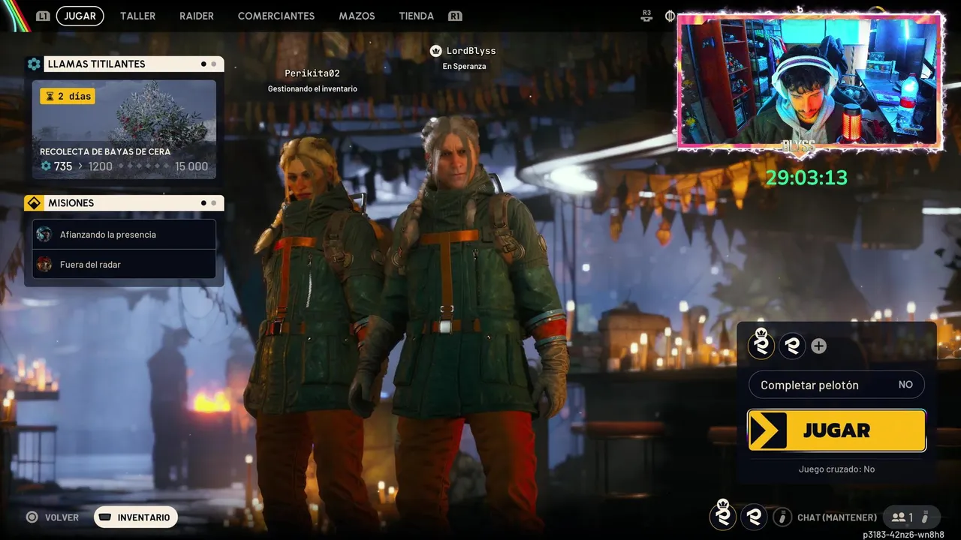
Task: Click the R3 stick prompt icon
Action: [x=647, y=16]
